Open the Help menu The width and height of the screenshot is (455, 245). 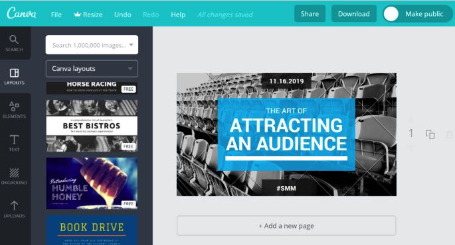tap(178, 15)
